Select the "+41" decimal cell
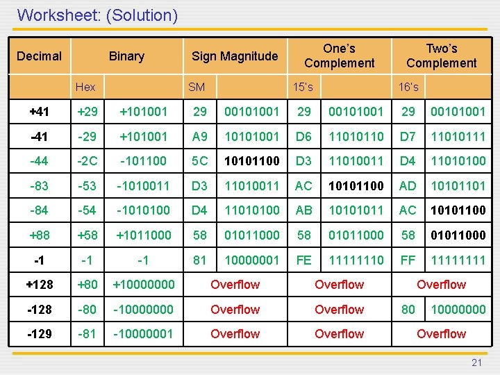500x375 pixels. point(39,112)
